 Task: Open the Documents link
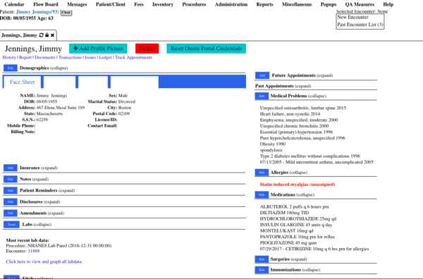(x=45, y=57)
